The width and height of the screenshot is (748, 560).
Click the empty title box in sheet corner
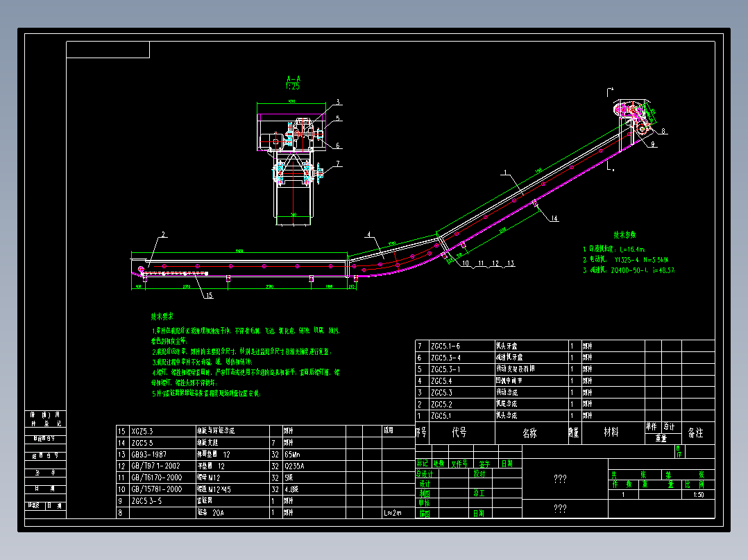point(108,50)
